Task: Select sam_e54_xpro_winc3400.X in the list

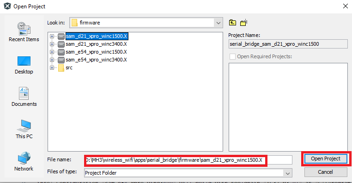Action: click(96, 60)
